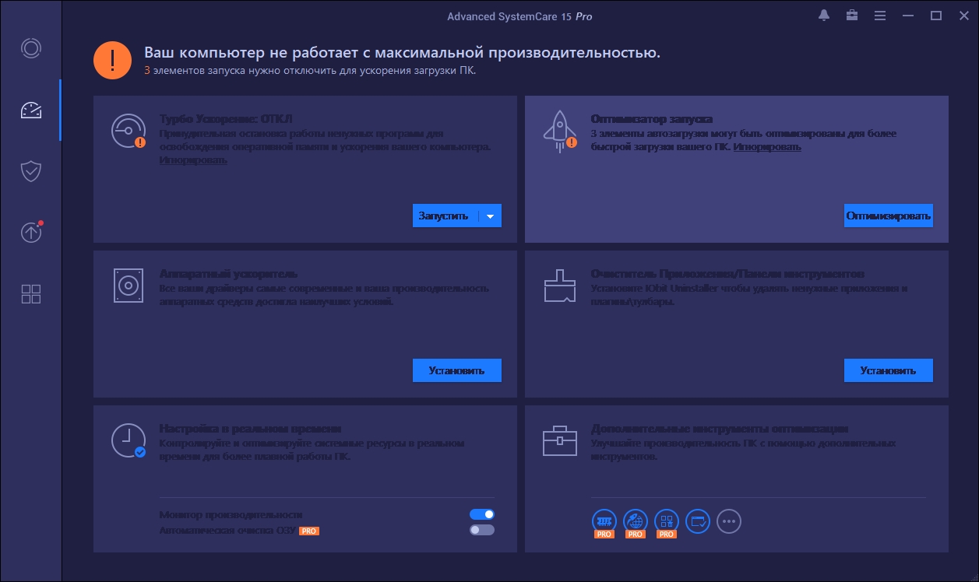This screenshot has width=979, height=582.
Task: Click Игнорировать link in Оптимизатор запуска
Action: click(x=767, y=146)
